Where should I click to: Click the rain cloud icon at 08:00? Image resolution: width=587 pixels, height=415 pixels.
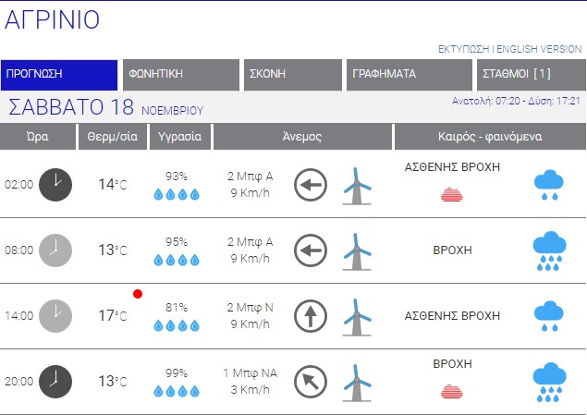[x=549, y=250]
